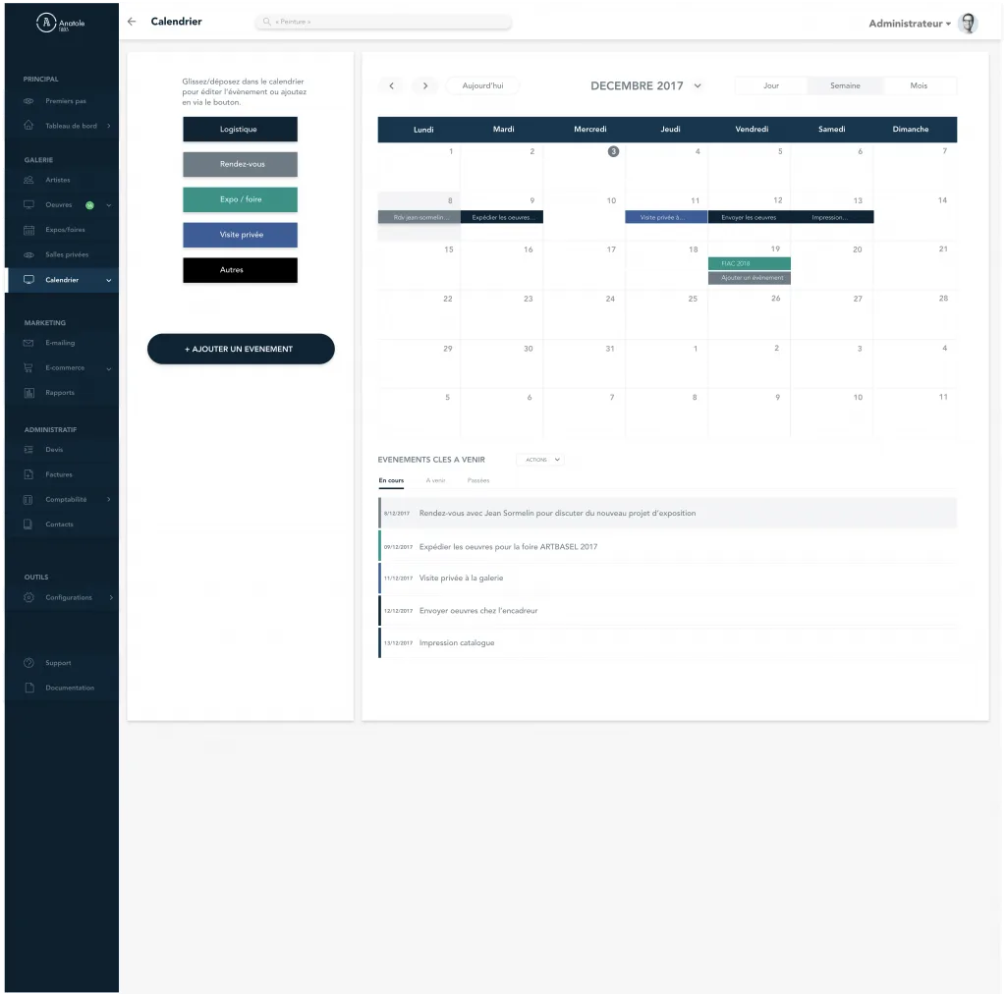Click + AJOUTER UN EVENEMENT button
Viewport: 1006px width, 994px height.
coord(241,349)
